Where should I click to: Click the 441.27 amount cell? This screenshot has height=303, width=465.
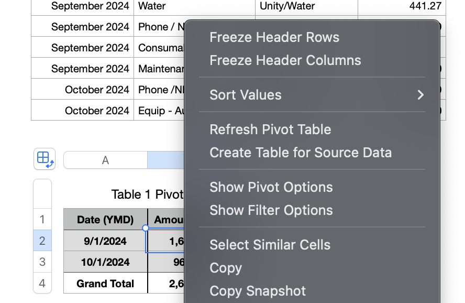[402, 6]
